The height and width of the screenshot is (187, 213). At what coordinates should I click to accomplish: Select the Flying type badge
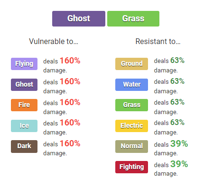pos(24,64)
